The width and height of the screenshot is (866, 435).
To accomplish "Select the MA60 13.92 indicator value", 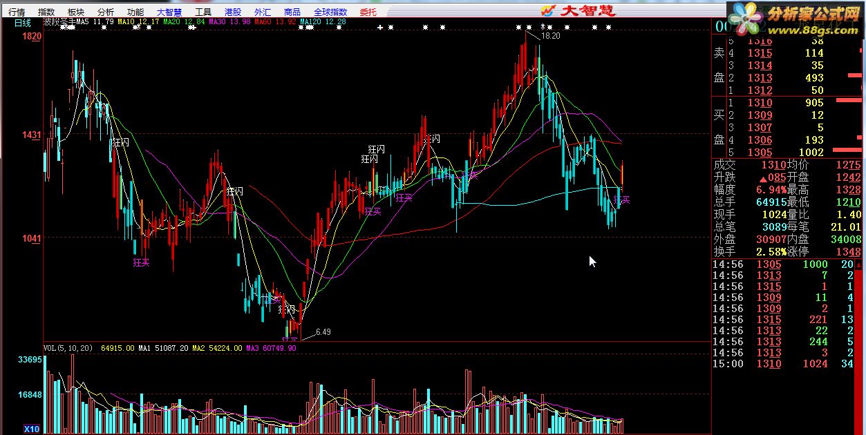I will [275, 22].
